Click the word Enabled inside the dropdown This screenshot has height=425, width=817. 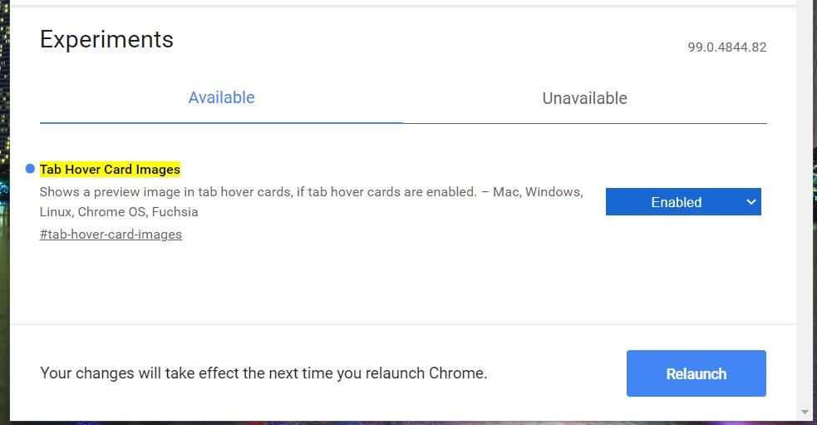pos(676,202)
